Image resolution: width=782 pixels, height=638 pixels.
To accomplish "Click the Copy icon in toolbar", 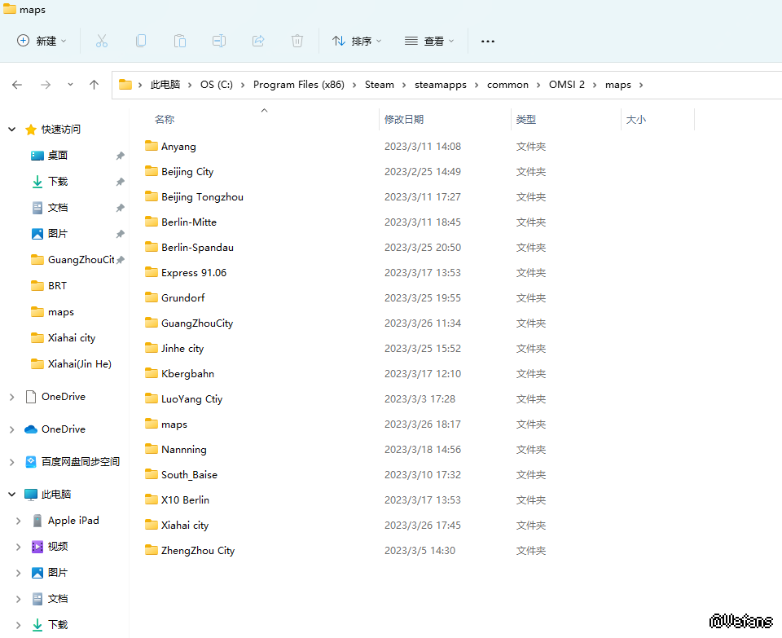I will [x=141, y=41].
